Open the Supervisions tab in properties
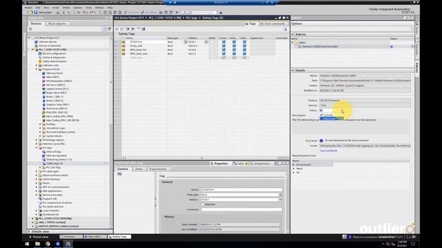 coord(158,169)
